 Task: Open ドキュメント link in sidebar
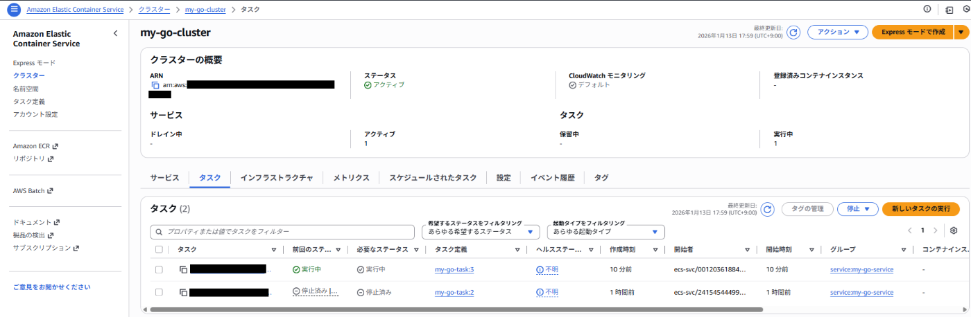point(36,222)
